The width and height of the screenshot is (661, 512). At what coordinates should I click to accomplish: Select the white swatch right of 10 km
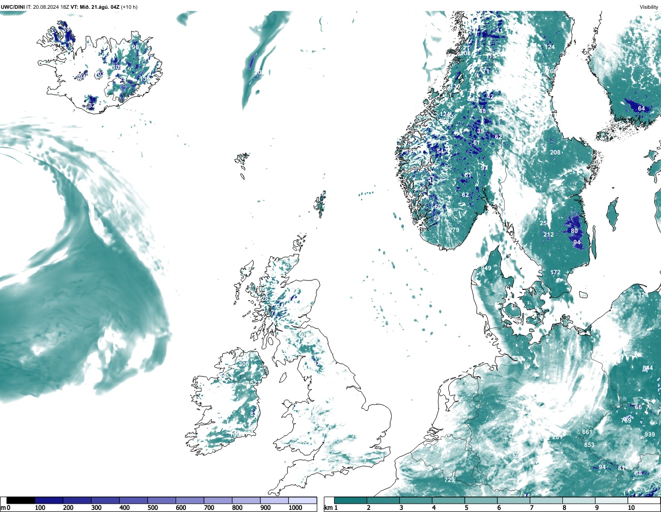[x=644, y=500]
